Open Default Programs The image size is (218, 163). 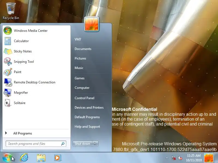(x=87, y=117)
